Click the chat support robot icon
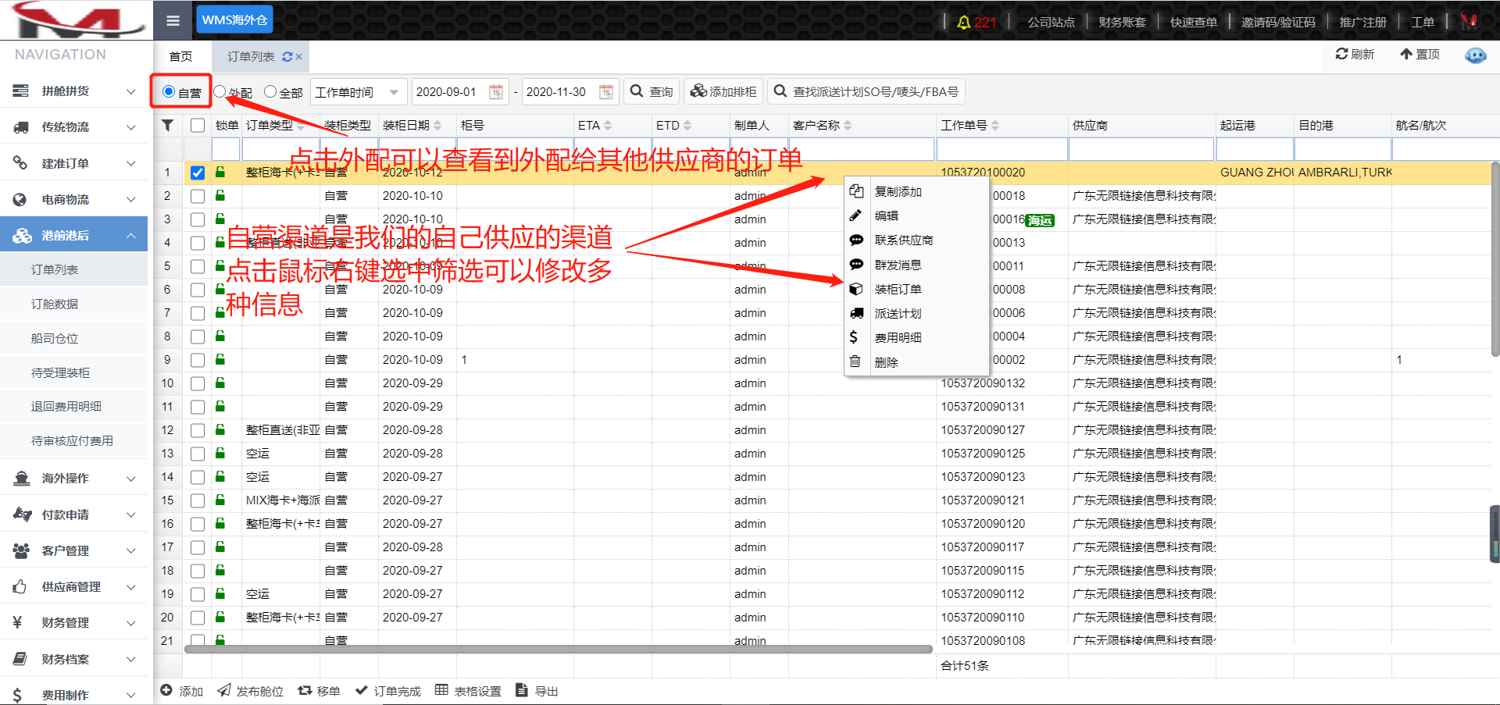The height and width of the screenshot is (705, 1500). [1475, 55]
